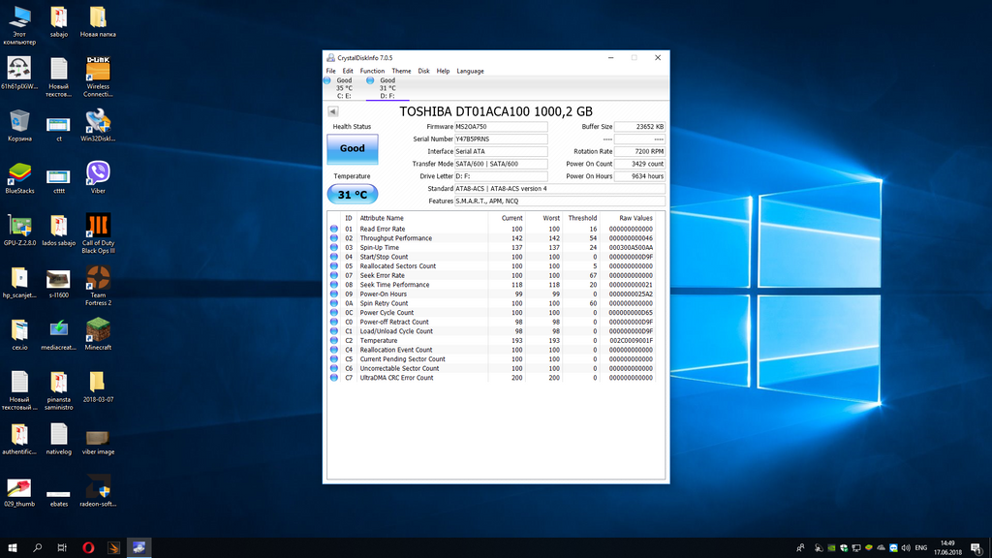Open the D-Link Wireless Connection icon
992x558 pixels.
tap(98, 77)
